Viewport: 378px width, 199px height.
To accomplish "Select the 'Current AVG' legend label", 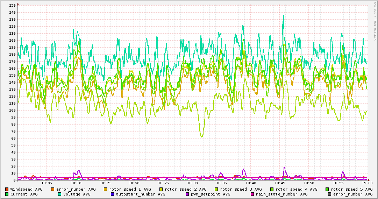I will pos(24,194).
